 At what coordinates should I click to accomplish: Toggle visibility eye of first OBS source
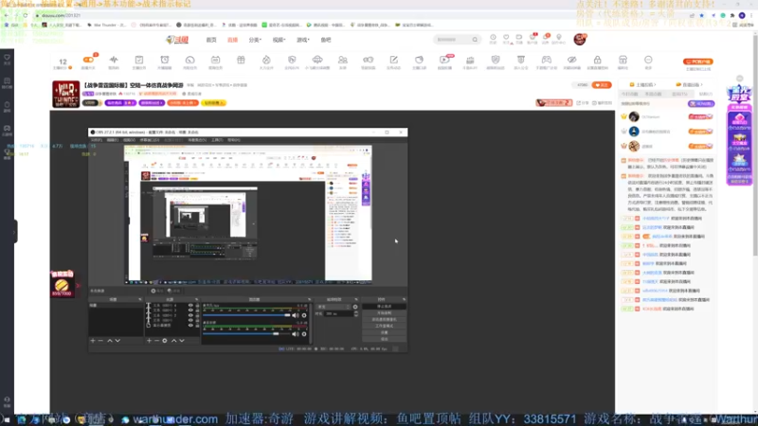(190, 305)
